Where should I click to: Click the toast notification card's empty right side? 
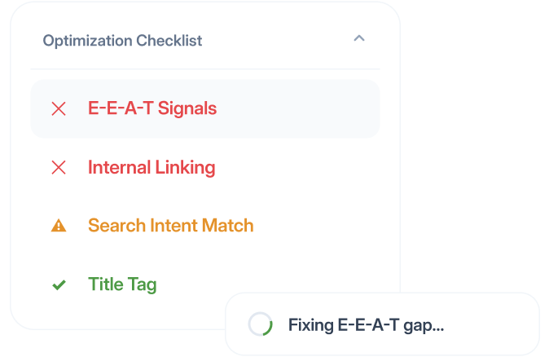coord(490,324)
